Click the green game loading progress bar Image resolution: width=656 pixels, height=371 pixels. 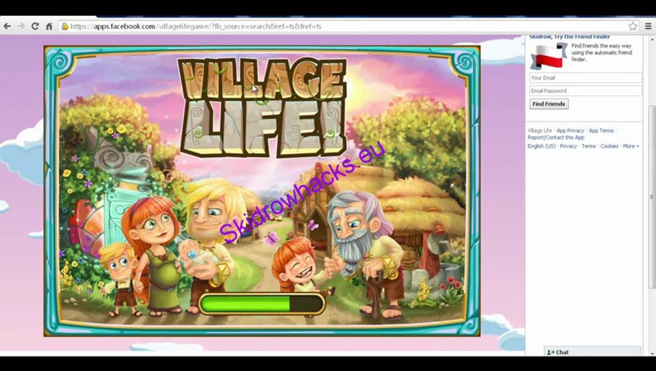[x=261, y=303]
